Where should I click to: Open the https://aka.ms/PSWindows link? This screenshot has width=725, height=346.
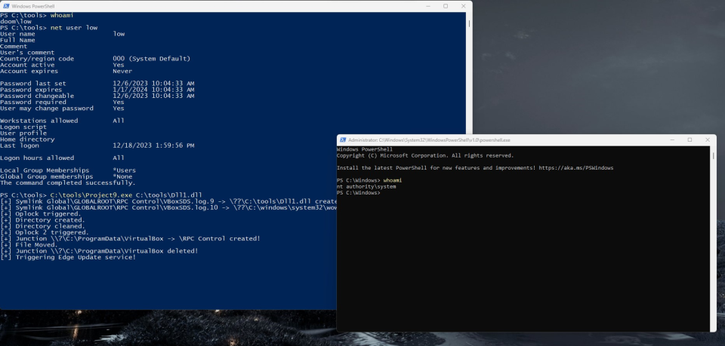coord(576,168)
